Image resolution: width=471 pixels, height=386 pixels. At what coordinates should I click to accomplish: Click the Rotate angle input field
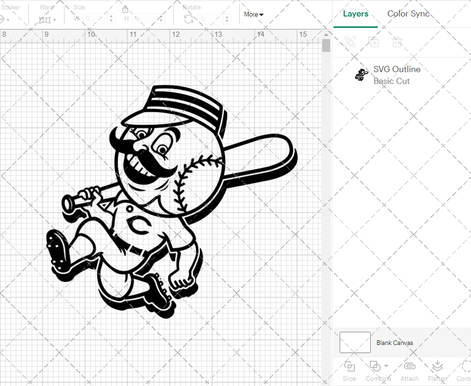211,19
